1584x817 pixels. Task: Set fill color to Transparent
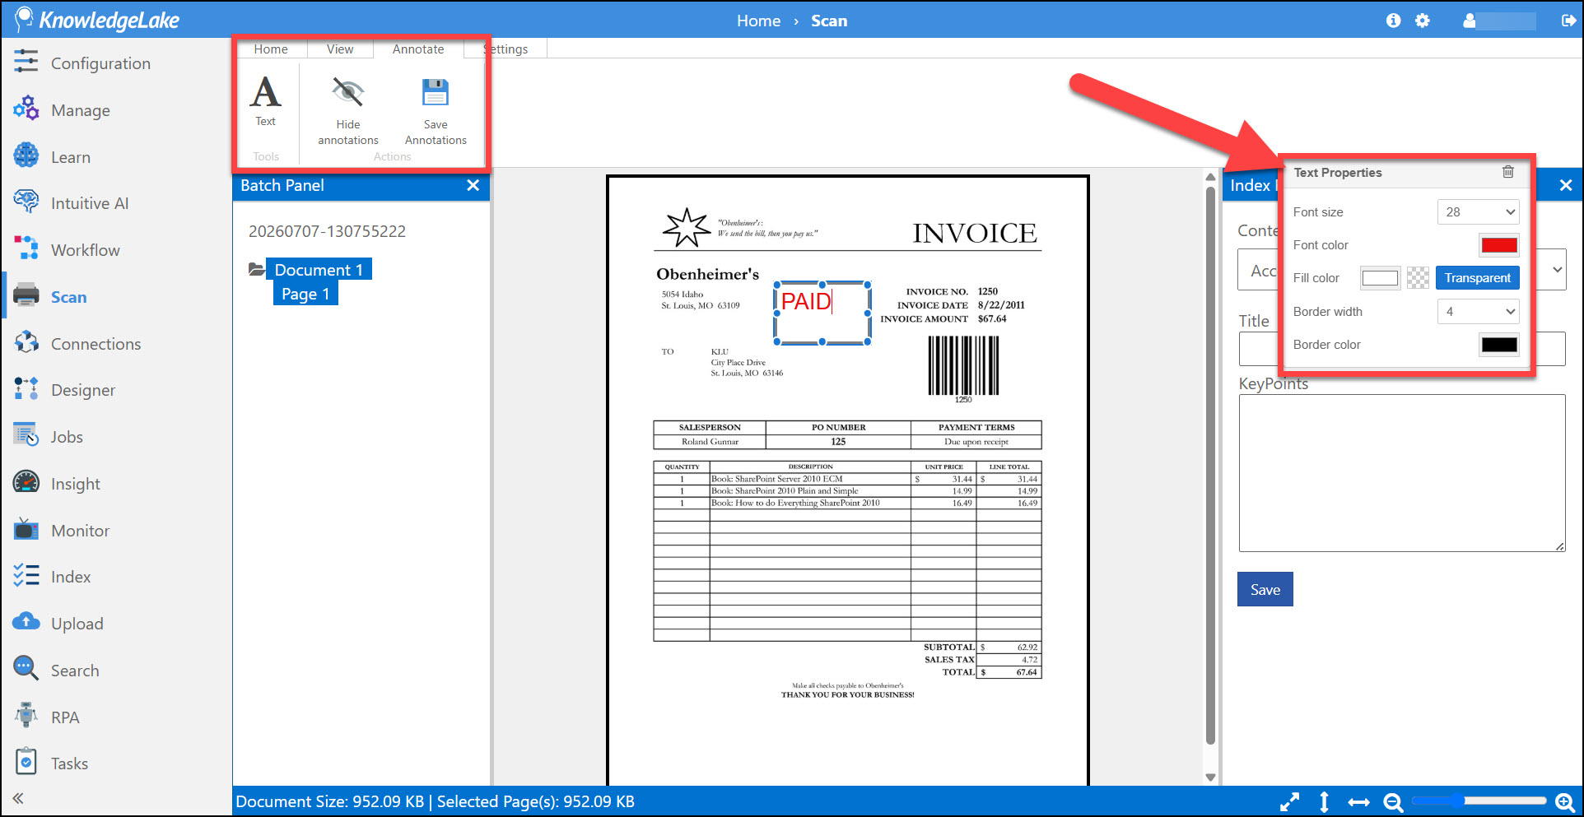point(1477,278)
